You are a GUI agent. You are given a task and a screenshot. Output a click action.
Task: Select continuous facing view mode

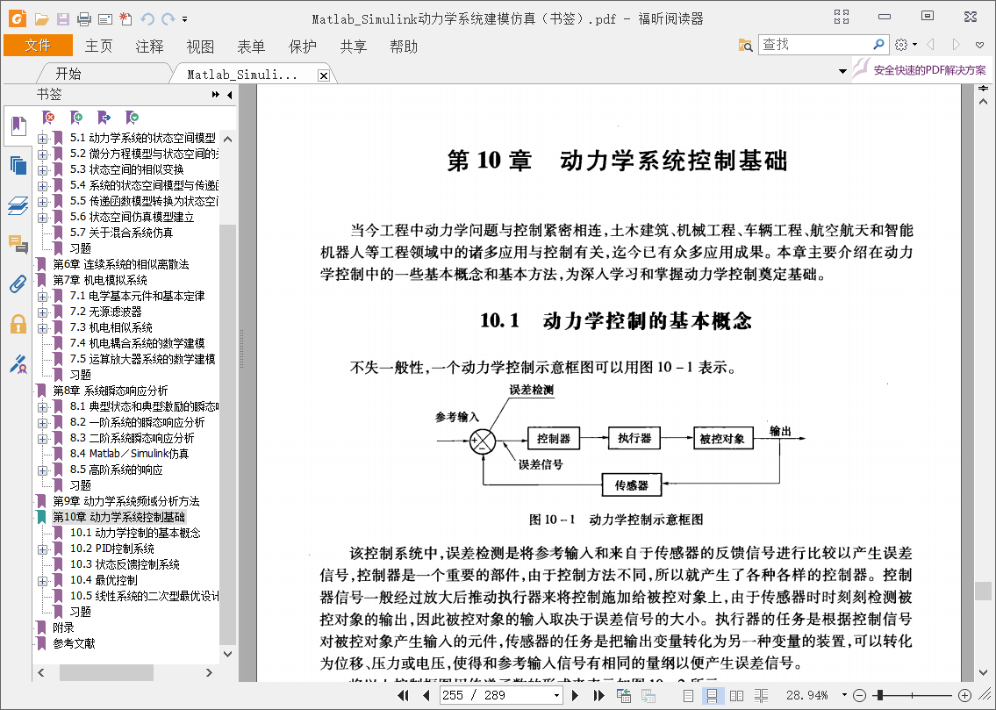(x=760, y=695)
